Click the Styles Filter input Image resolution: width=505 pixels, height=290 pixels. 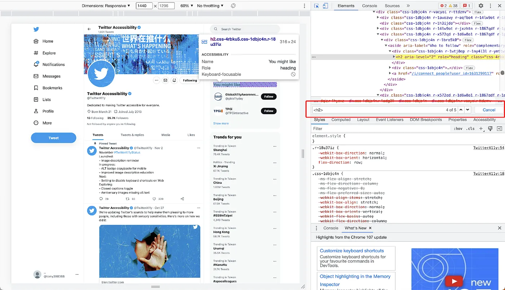pyautogui.click(x=381, y=129)
